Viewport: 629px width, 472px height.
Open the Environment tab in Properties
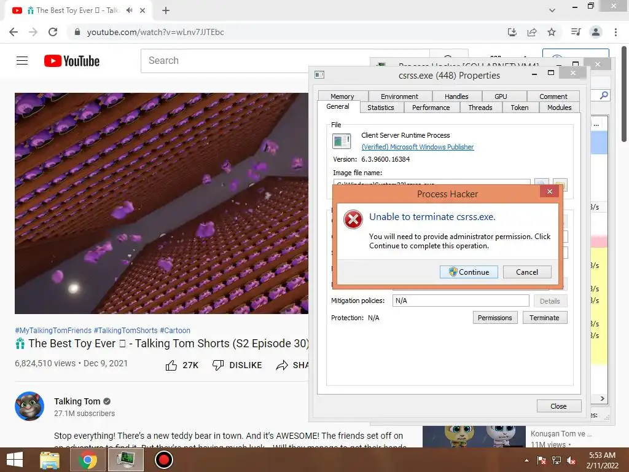coord(399,96)
